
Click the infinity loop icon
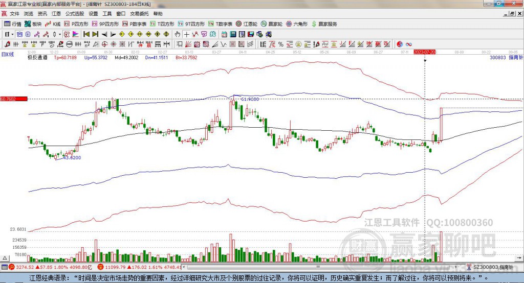(408, 44)
